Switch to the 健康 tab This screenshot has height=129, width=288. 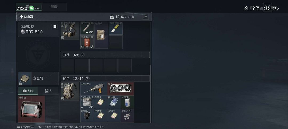pyautogui.click(x=54, y=7)
